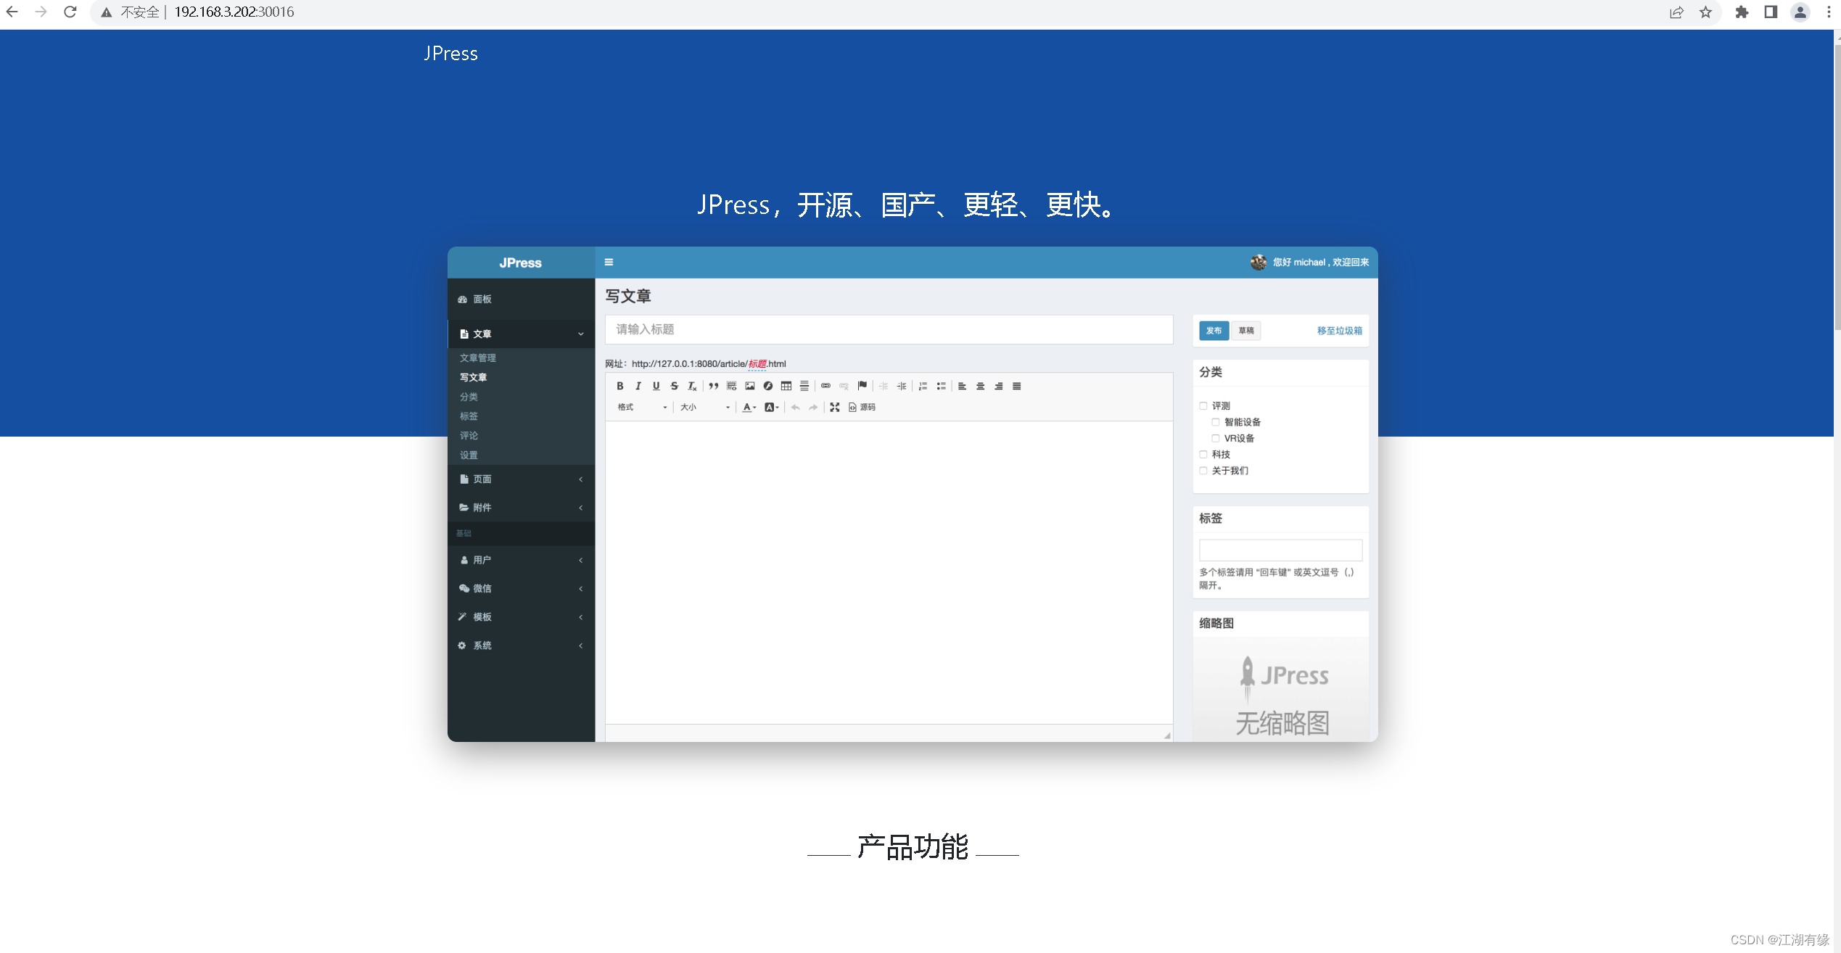Viewport: 1841px width, 953px height.
Task: Click the tags input field under 标签
Action: coord(1280,549)
